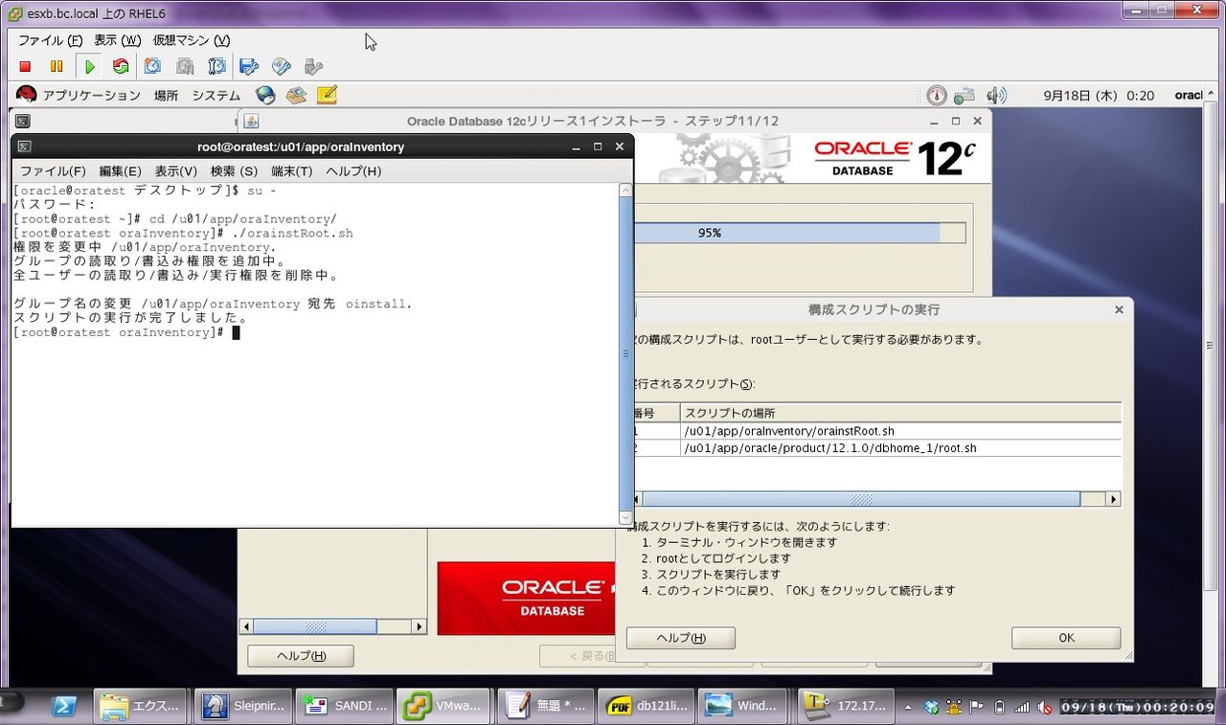The height and width of the screenshot is (725, 1226).
Task: Click the floppy device connection icon
Action: (x=249, y=66)
